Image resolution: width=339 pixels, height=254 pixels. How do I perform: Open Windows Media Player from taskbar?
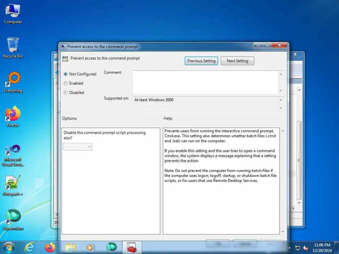click(90, 247)
